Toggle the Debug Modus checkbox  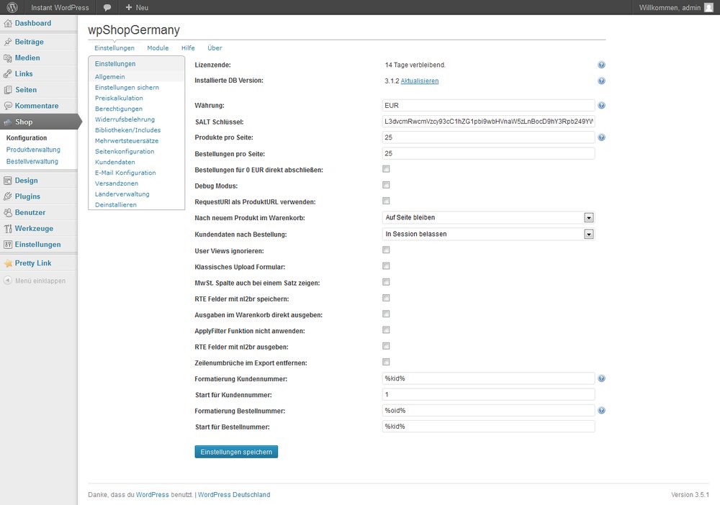point(386,185)
